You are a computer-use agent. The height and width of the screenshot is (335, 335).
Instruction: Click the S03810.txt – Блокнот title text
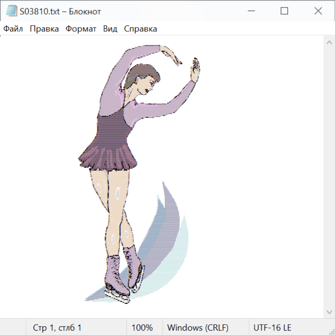coord(60,12)
